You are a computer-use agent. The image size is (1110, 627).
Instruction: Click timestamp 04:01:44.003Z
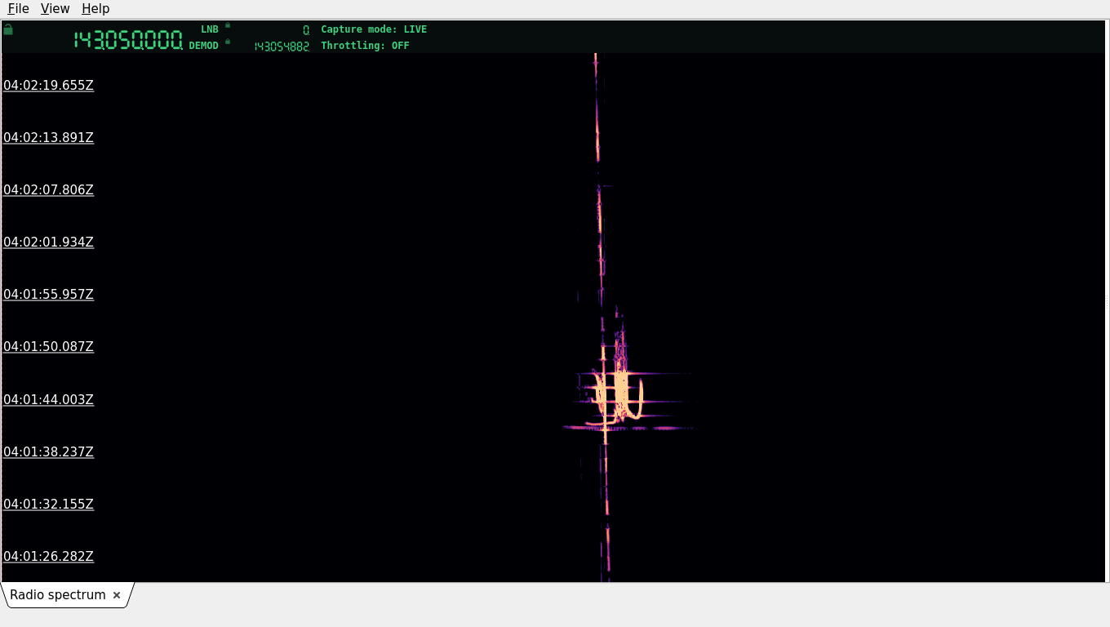48,399
